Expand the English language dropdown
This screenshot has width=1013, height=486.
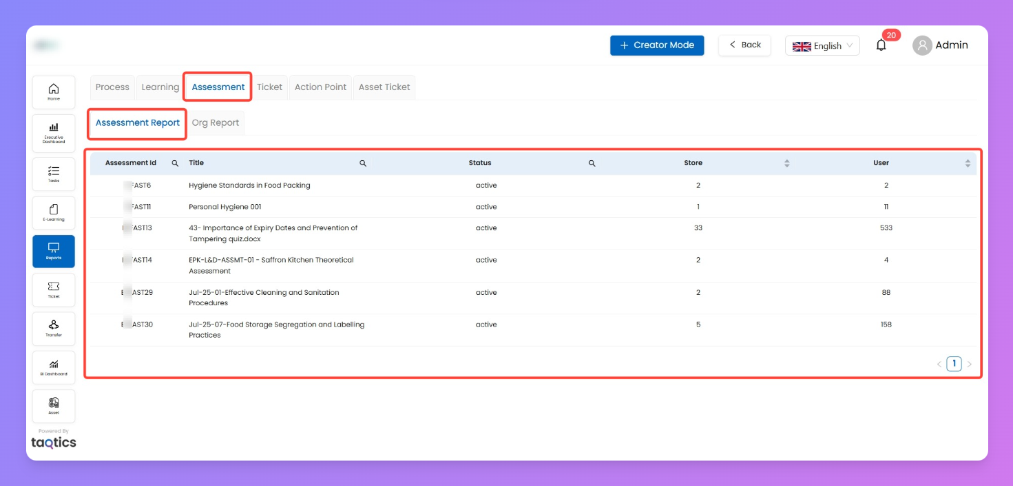[x=822, y=46]
